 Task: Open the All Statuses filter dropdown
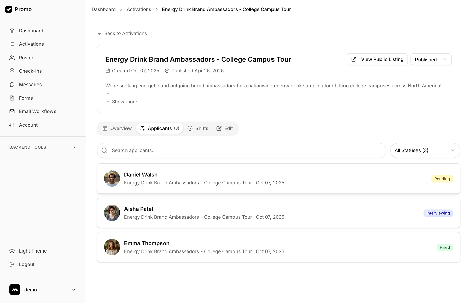(x=425, y=150)
